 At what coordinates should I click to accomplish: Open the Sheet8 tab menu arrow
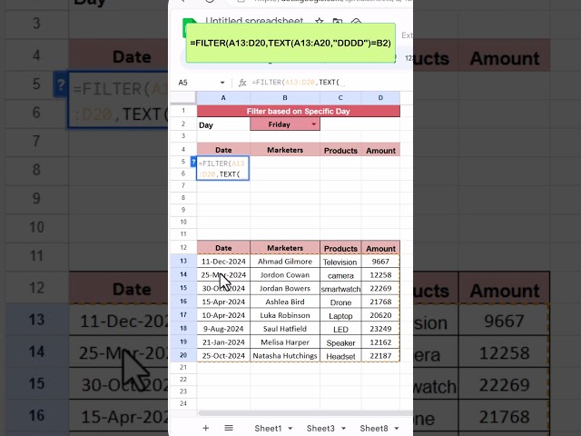397,429
